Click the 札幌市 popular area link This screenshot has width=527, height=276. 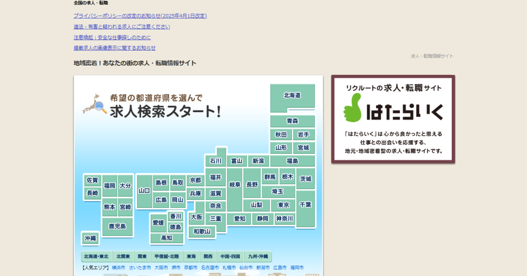(229, 268)
